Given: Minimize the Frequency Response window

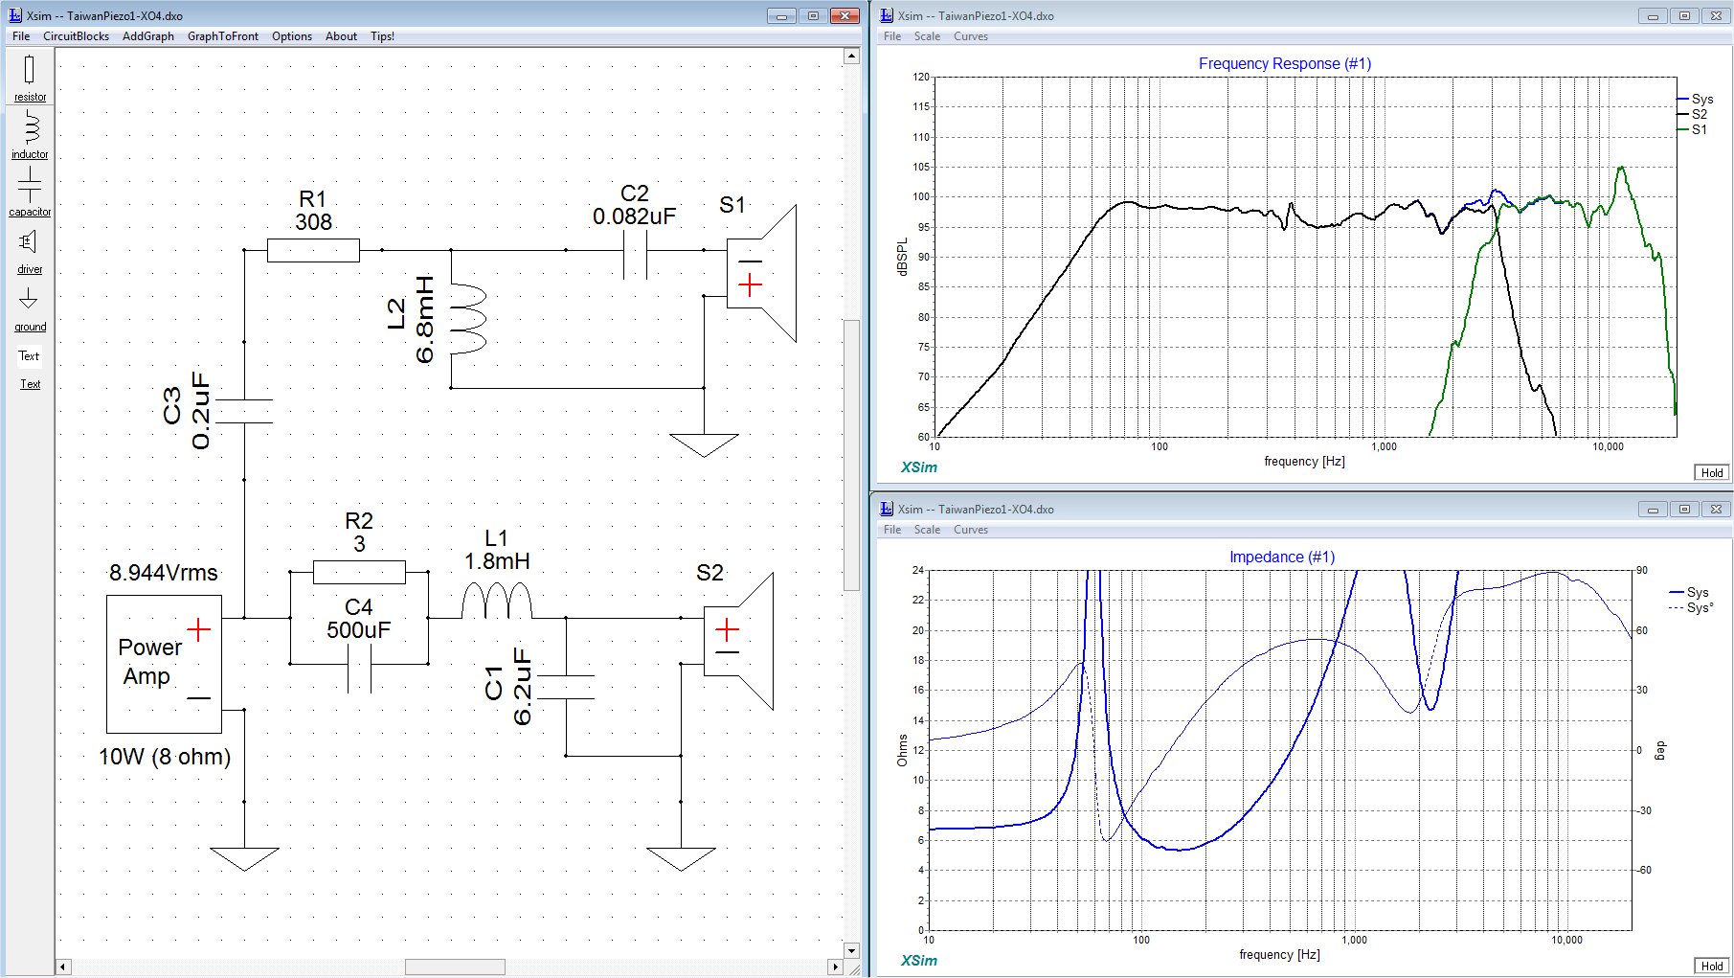Looking at the screenshot, I should [x=1653, y=16].
